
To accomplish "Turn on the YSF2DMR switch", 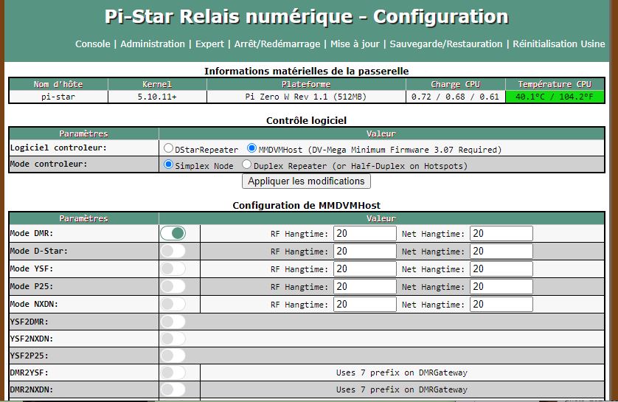I will pos(173,322).
